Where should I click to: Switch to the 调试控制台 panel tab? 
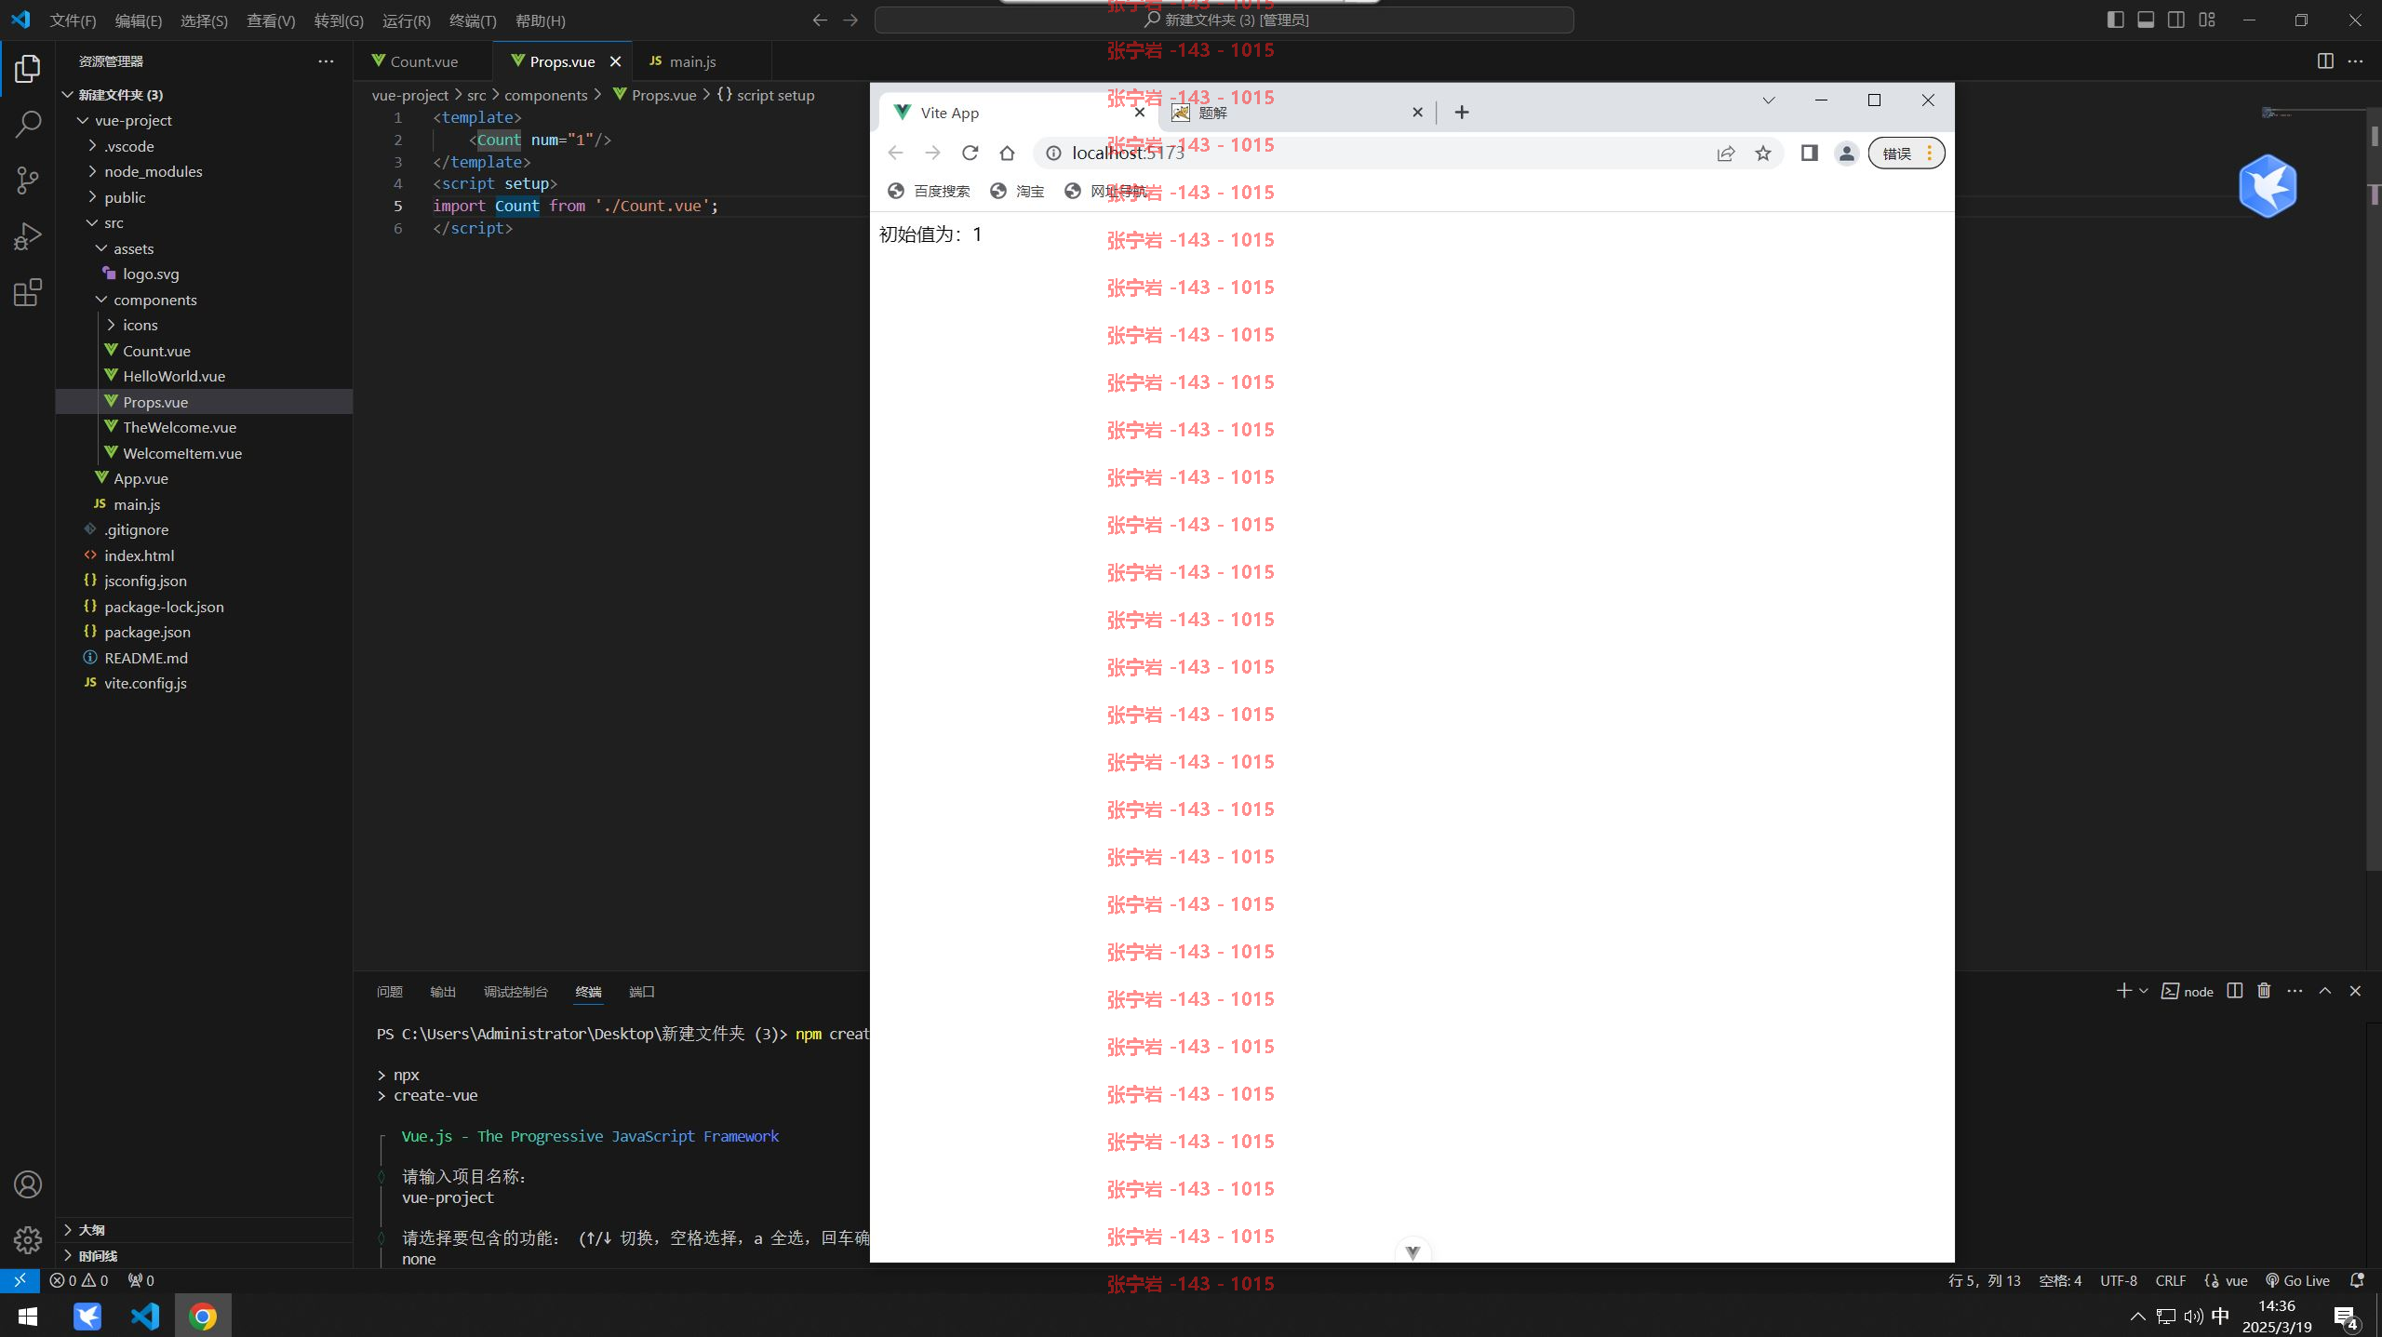[x=515, y=992]
